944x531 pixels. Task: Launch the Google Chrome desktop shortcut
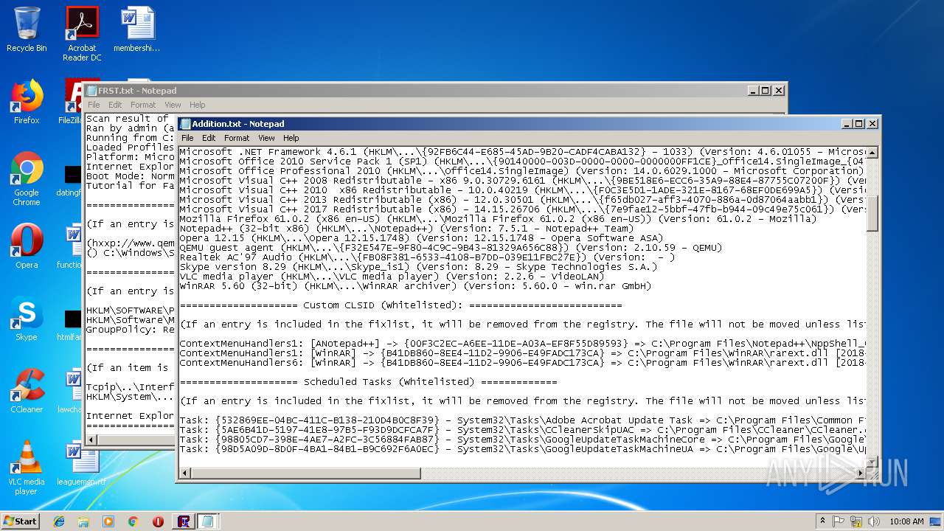(27, 179)
